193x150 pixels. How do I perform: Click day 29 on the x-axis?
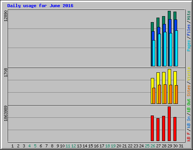pos(170,146)
